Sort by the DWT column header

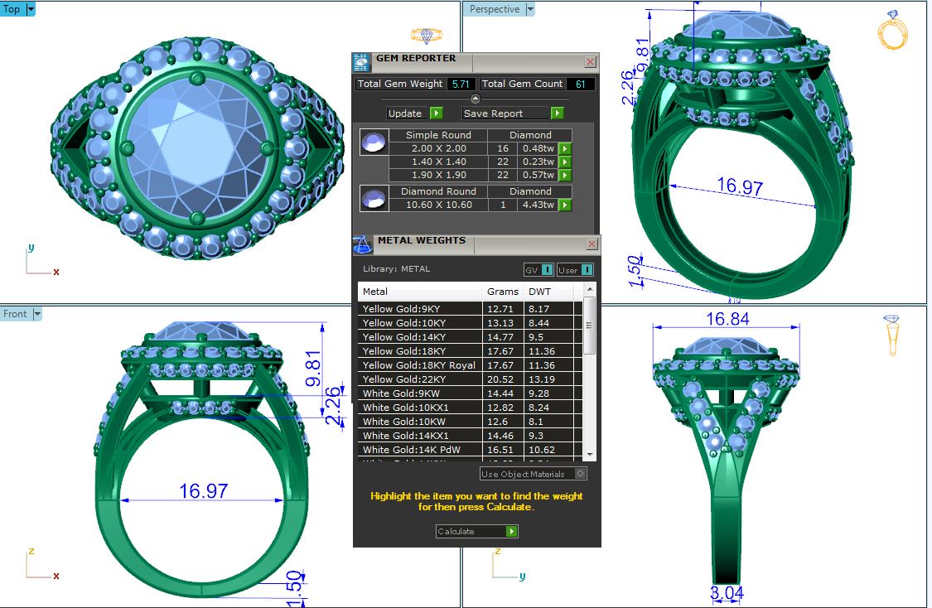(x=548, y=292)
